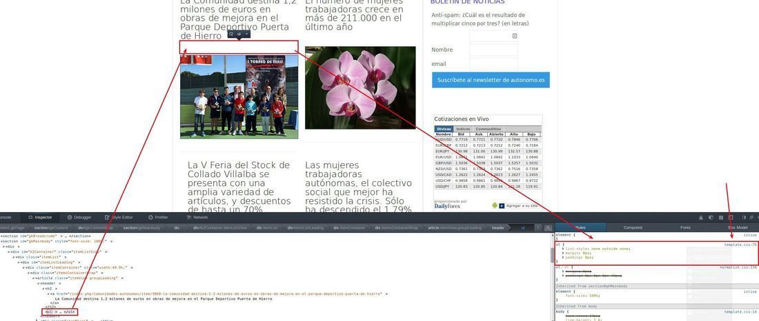
Task: Open template.css:75 source link
Action: 740,245
